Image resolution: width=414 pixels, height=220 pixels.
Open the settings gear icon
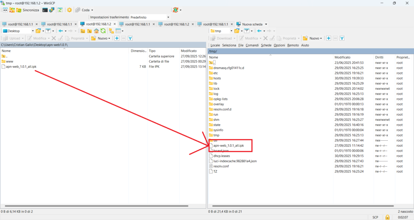pos(69,10)
